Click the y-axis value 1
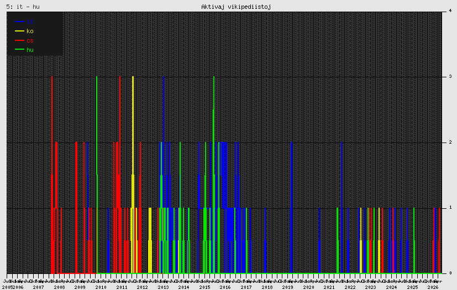Viewport: 457px width, 290px height. click(x=450, y=208)
